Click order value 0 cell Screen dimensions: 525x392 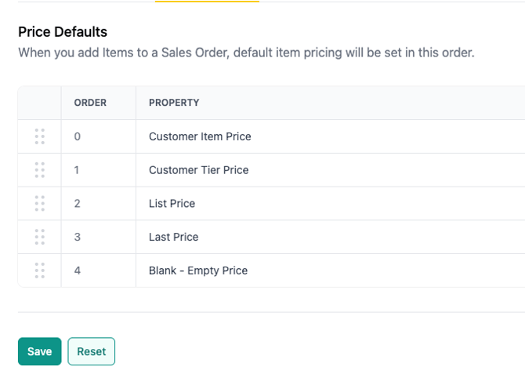[78, 136]
